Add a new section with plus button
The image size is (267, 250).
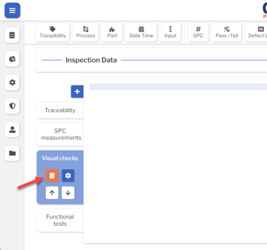coord(77,92)
